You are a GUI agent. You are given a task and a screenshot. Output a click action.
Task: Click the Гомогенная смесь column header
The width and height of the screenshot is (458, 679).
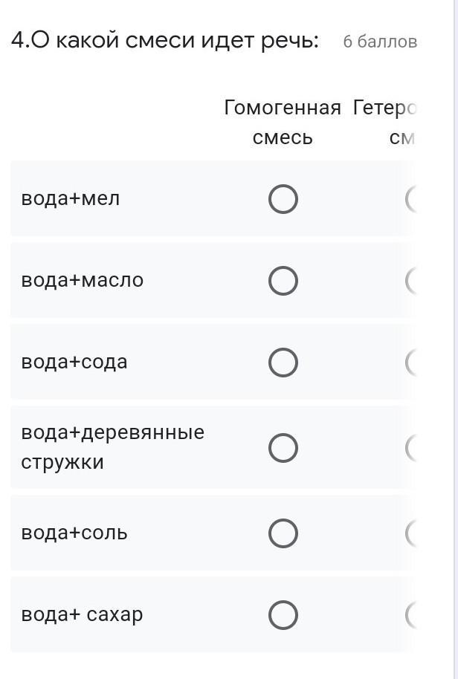[283, 122]
